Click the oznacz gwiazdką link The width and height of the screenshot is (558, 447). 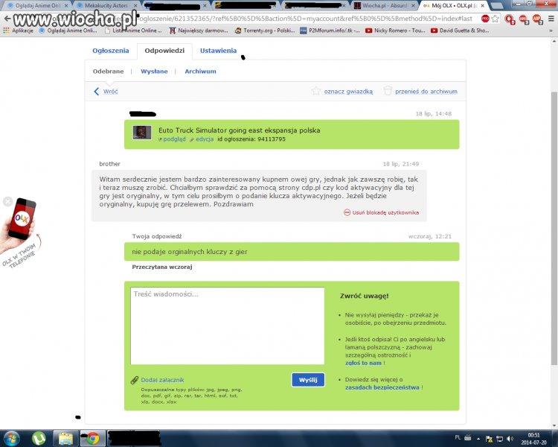pyautogui.click(x=348, y=91)
